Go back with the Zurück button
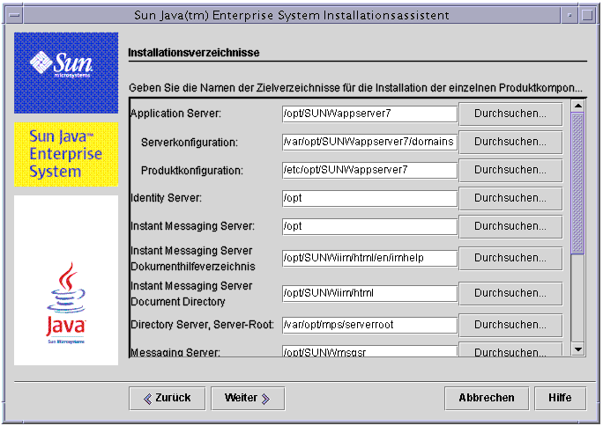Viewport: 603px width, 426px height. 167,399
